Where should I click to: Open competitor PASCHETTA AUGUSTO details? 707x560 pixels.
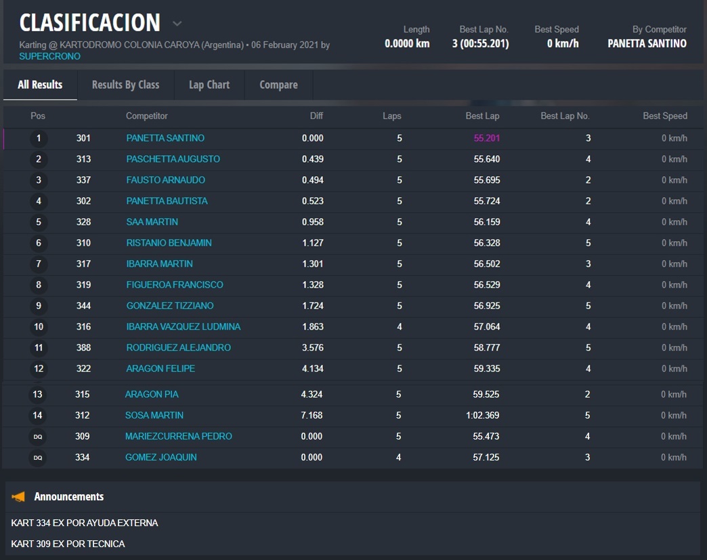173,159
